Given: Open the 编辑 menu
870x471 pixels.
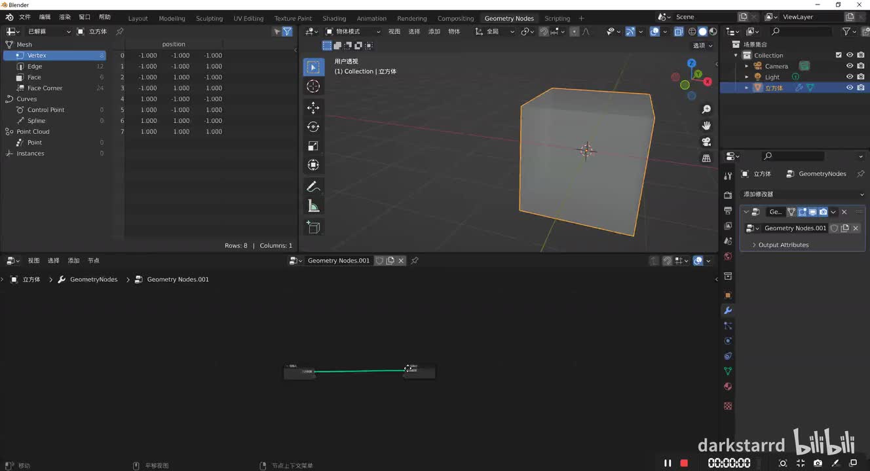Looking at the screenshot, I should [x=45, y=17].
